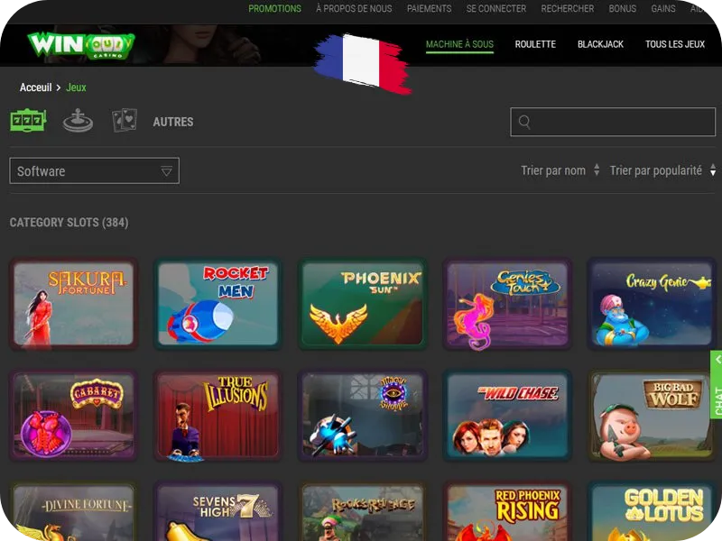
Task: Select the roulette wheel category icon
Action: point(78,121)
